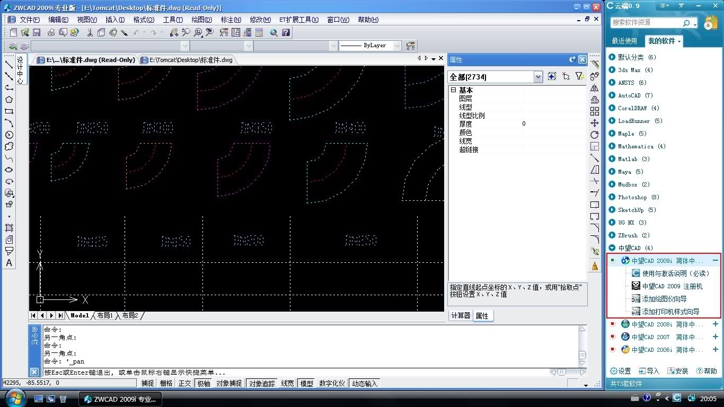Click the Mirror modify tool

[x=595, y=88]
